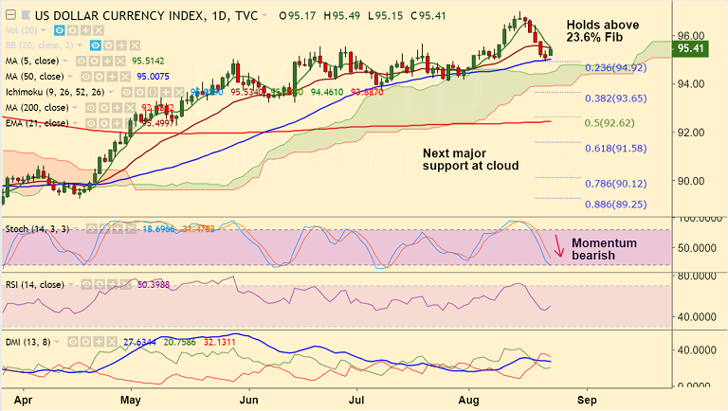
Task: Expand the MA (50, close) dropdown arrow
Action: click(x=70, y=76)
